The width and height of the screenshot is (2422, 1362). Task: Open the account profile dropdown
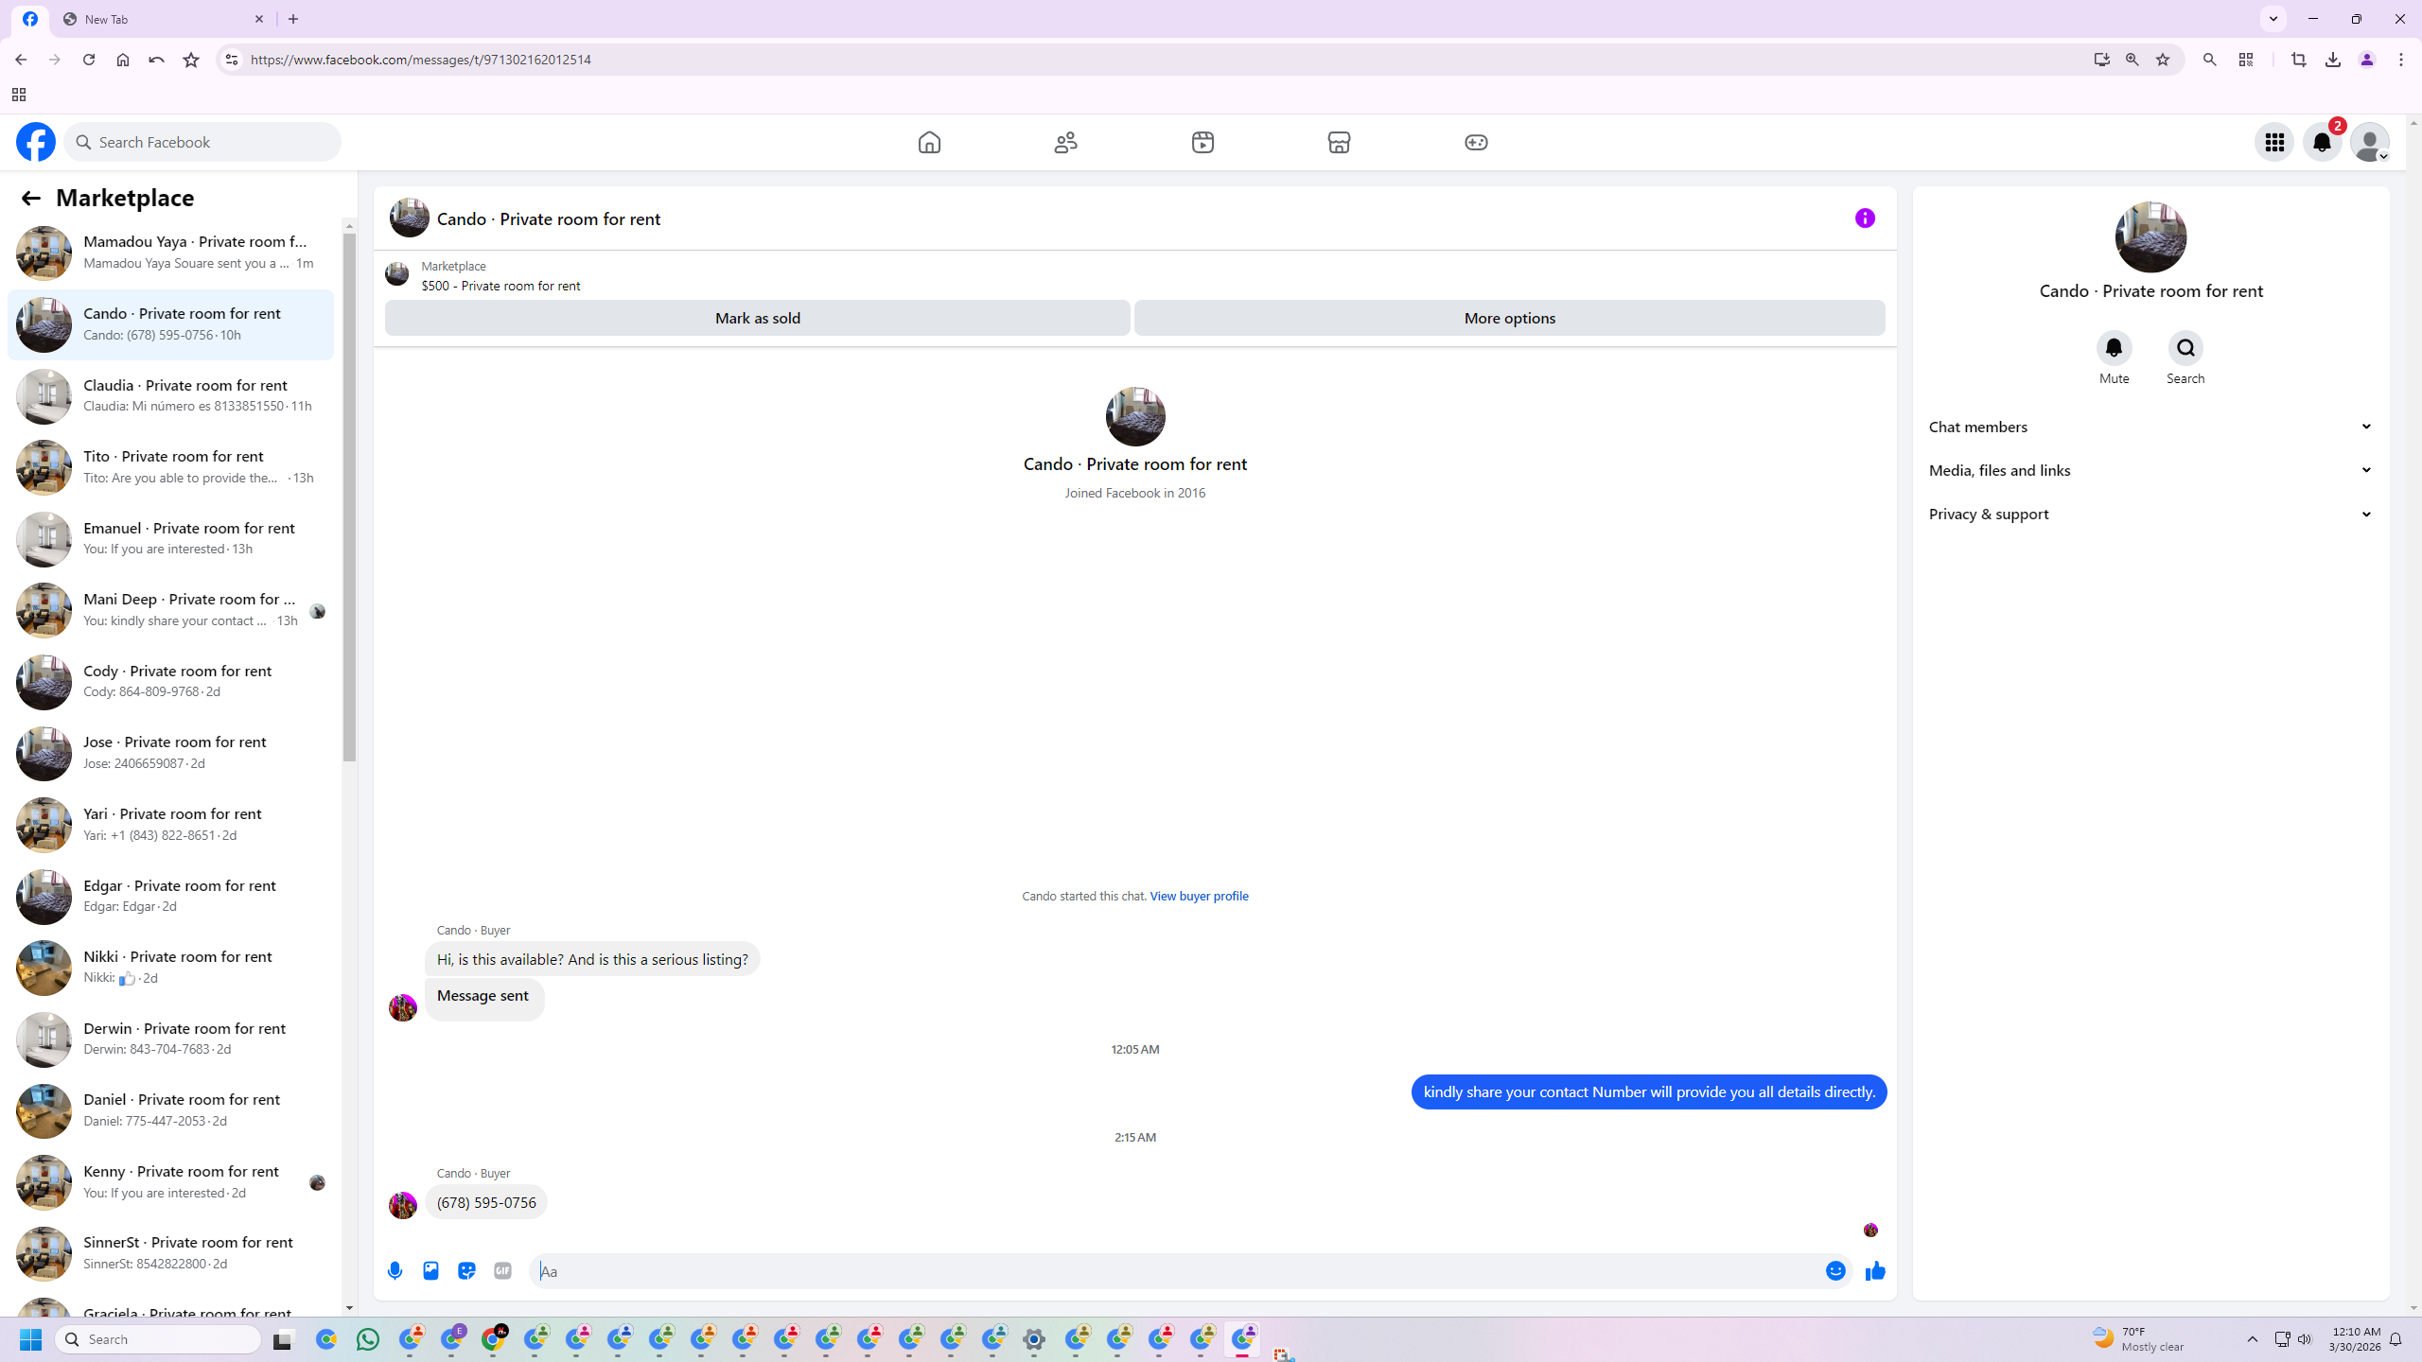[2370, 142]
